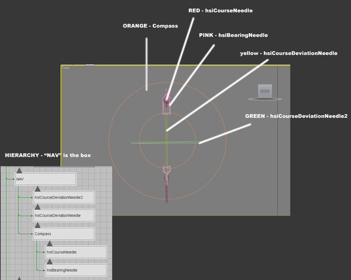The width and height of the screenshot is (351, 280).
Task: Select the green horizontal deviation needle object
Action: 165,142
